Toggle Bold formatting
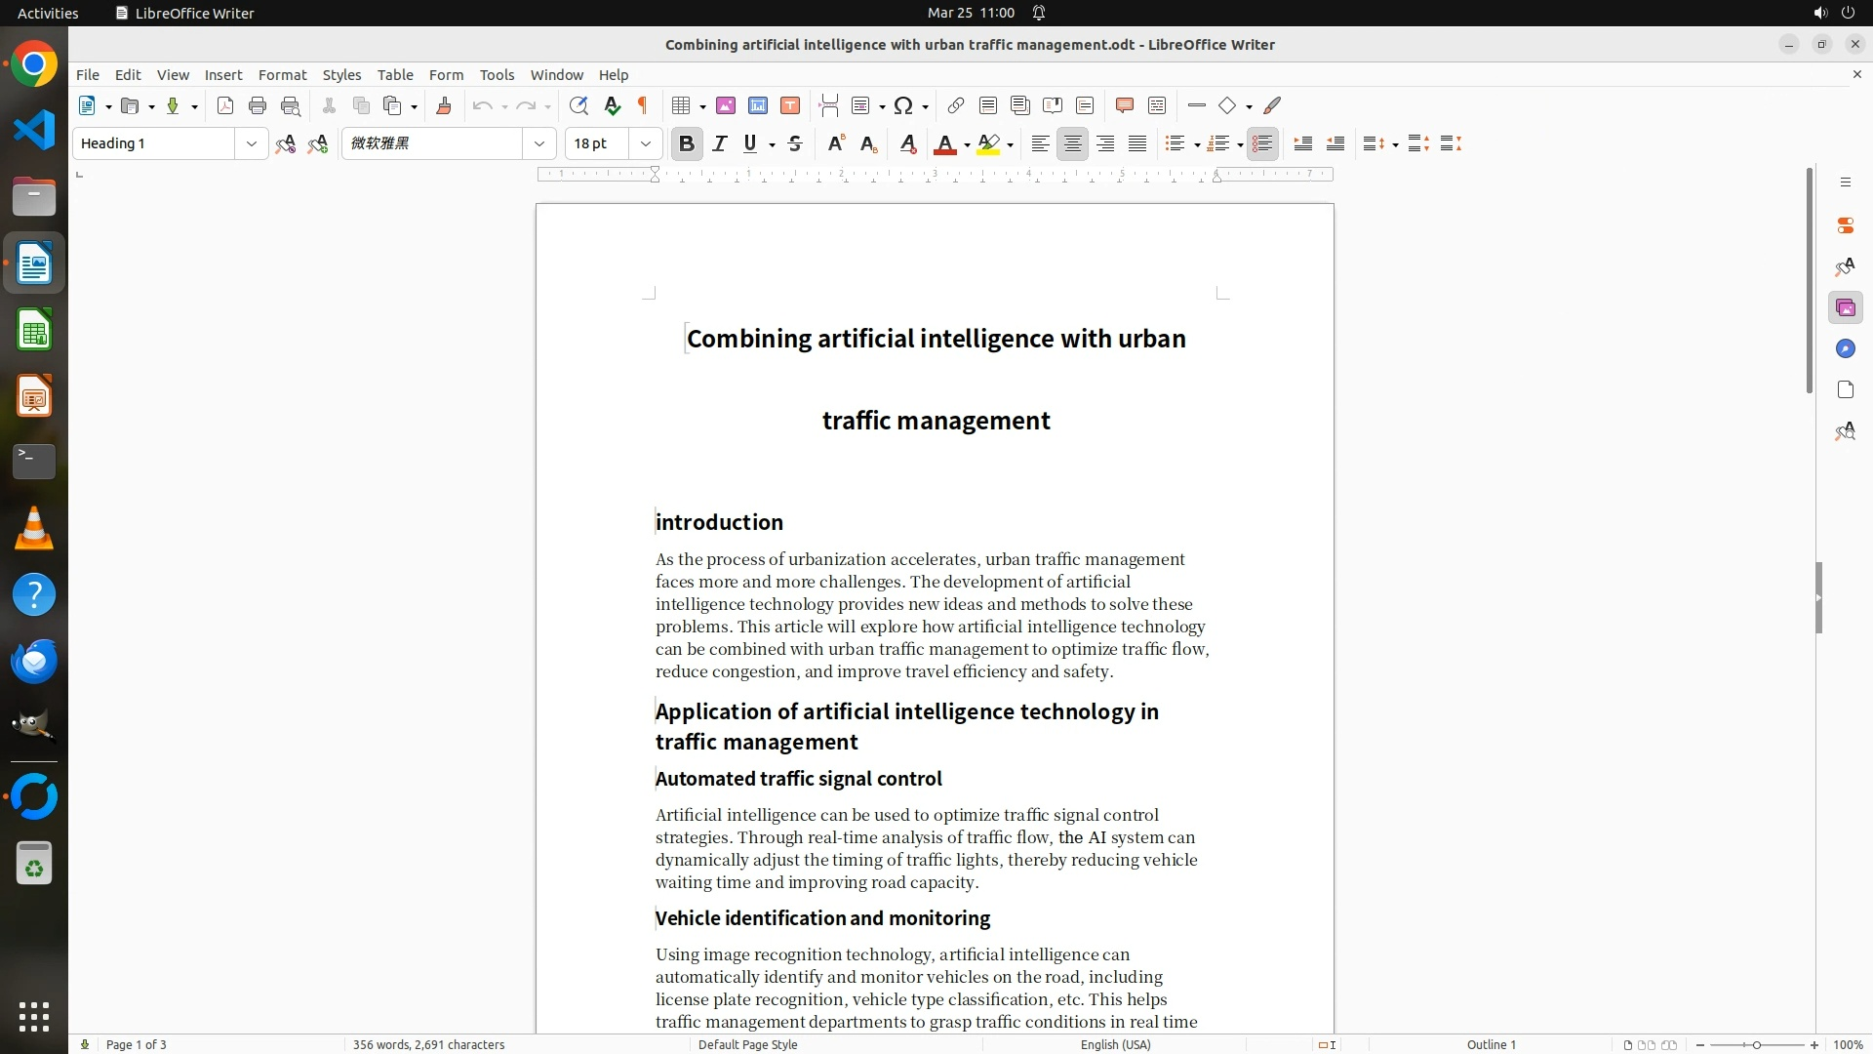The image size is (1873, 1054). click(x=687, y=143)
